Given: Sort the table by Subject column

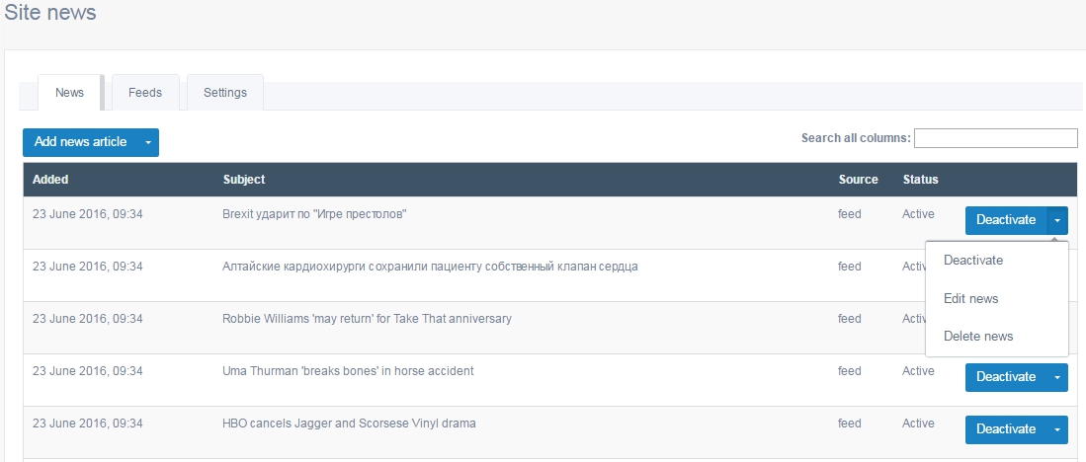Looking at the screenshot, I should coord(244,180).
